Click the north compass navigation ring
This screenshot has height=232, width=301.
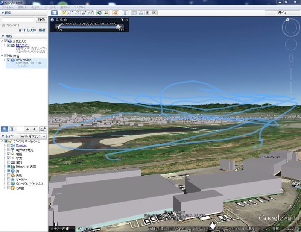(x=291, y=28)
